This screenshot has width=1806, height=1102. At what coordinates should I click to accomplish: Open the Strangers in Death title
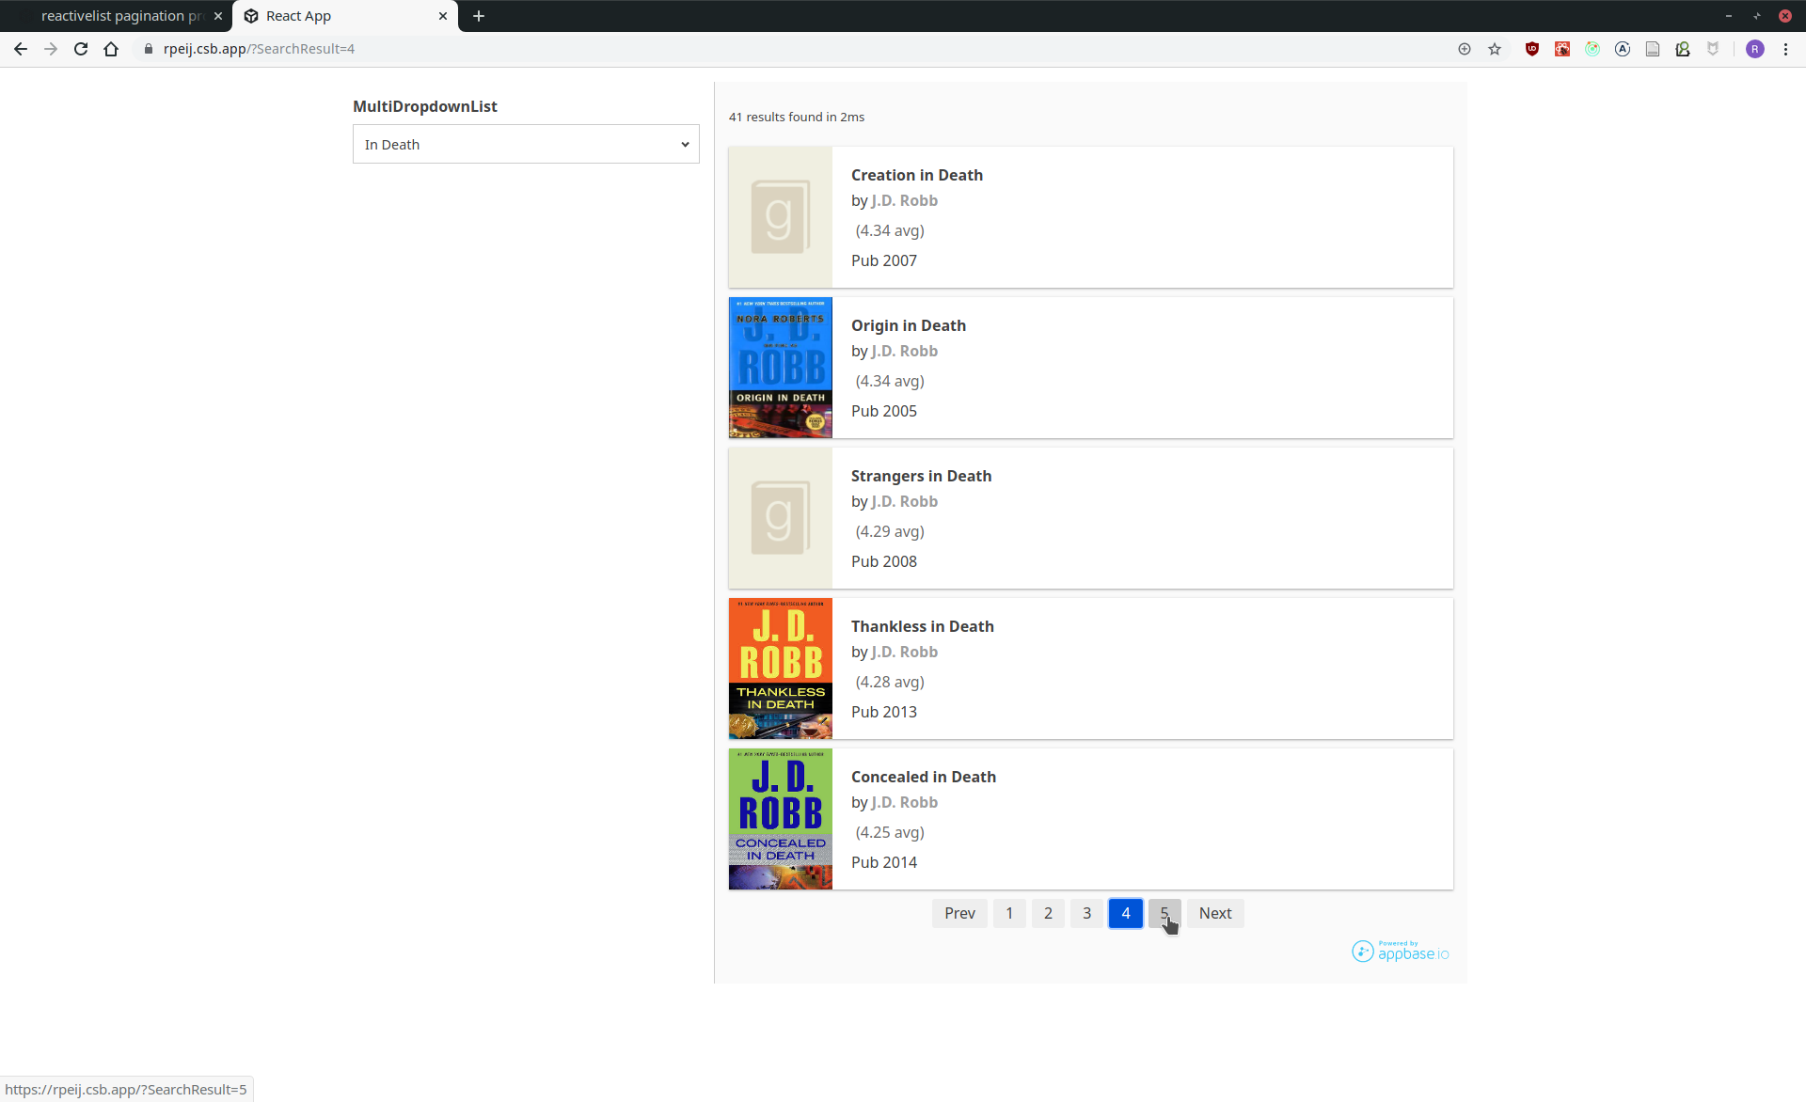click(x=921, y=476)
